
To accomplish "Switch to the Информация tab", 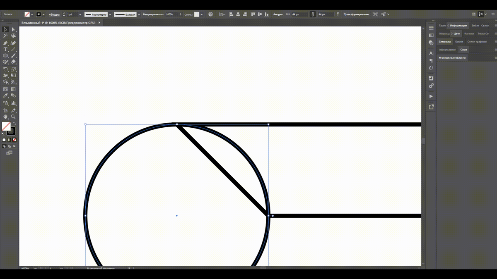I will point(458,26).
